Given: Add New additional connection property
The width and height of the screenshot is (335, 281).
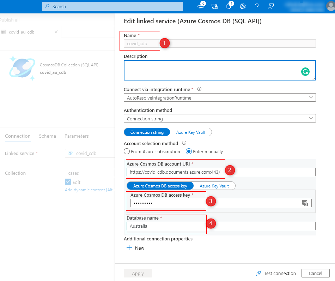Looking at the screenshot, I should [x=135, y=248].
